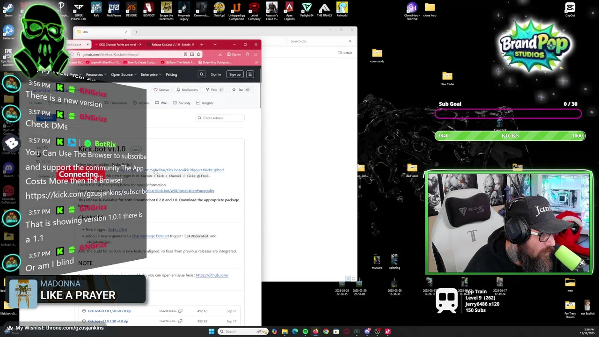Open the Firefox downloads arrow icon

(x=220, y=54)
